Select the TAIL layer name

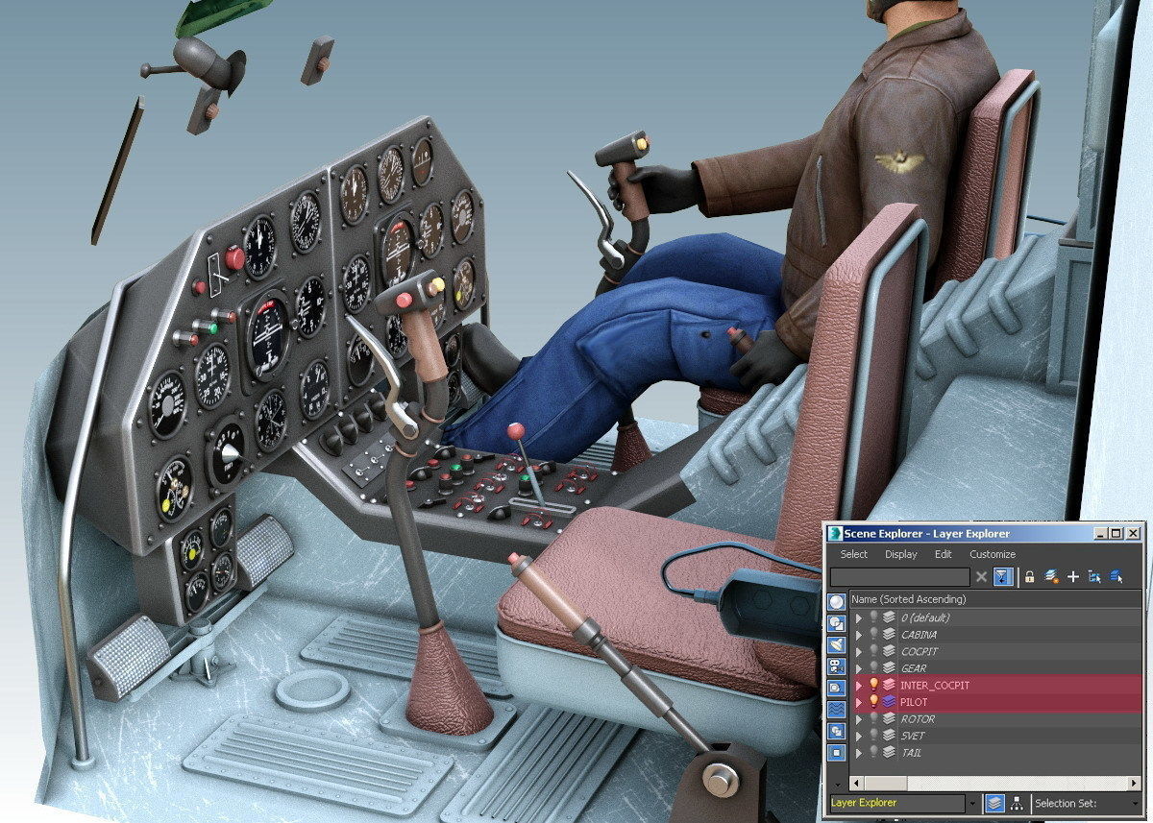pos(911,753)
